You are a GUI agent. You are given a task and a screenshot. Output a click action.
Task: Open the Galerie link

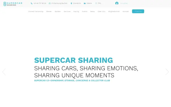pyautogui.click(x=89, y=3)
